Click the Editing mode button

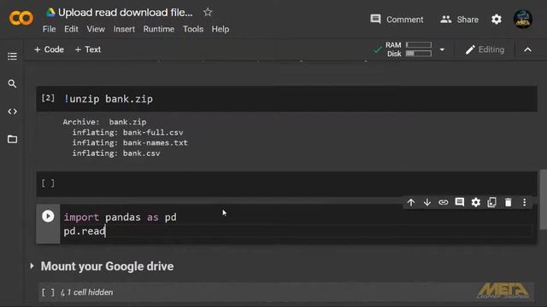tap(485, 49)
